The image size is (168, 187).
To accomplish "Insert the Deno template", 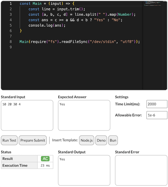I will click(x=101, y=140).
